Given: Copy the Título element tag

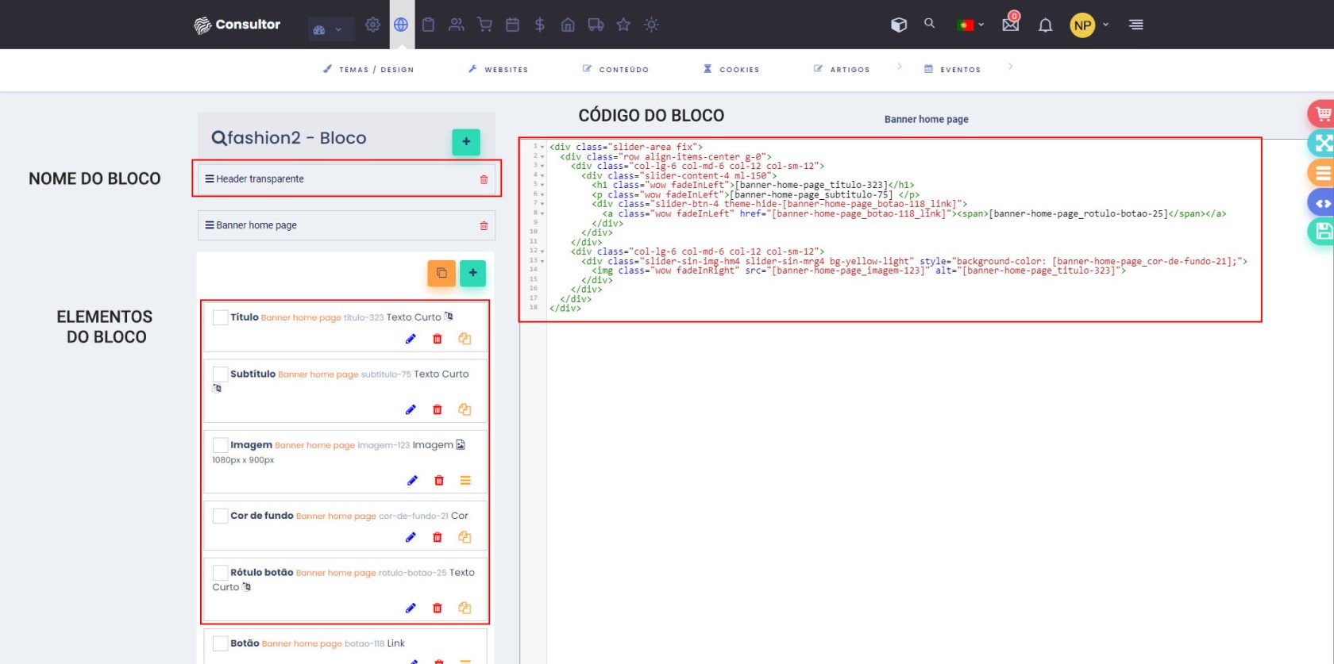Looking at the screenshot, I should click(465, 339).
